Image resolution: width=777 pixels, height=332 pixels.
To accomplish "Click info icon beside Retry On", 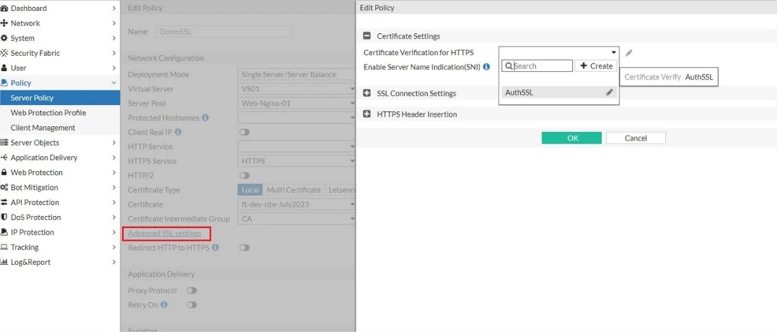I will 164,305.
